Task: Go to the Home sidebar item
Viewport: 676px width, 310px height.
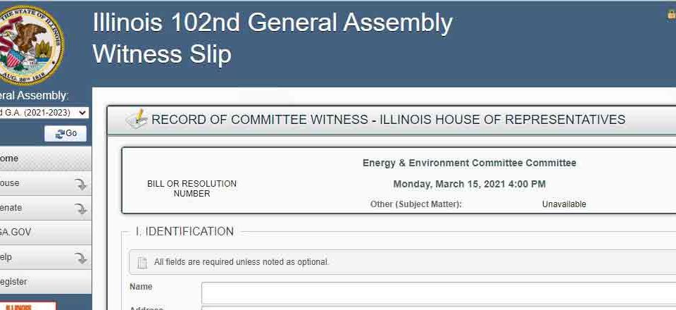Action: (45, 159)
